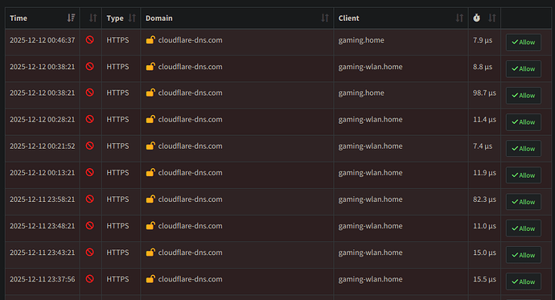The height and width of the screenshot is (300, 555).
Task: Allow the domain in the 7.4 µs row
Action: (x=524, y=149)
